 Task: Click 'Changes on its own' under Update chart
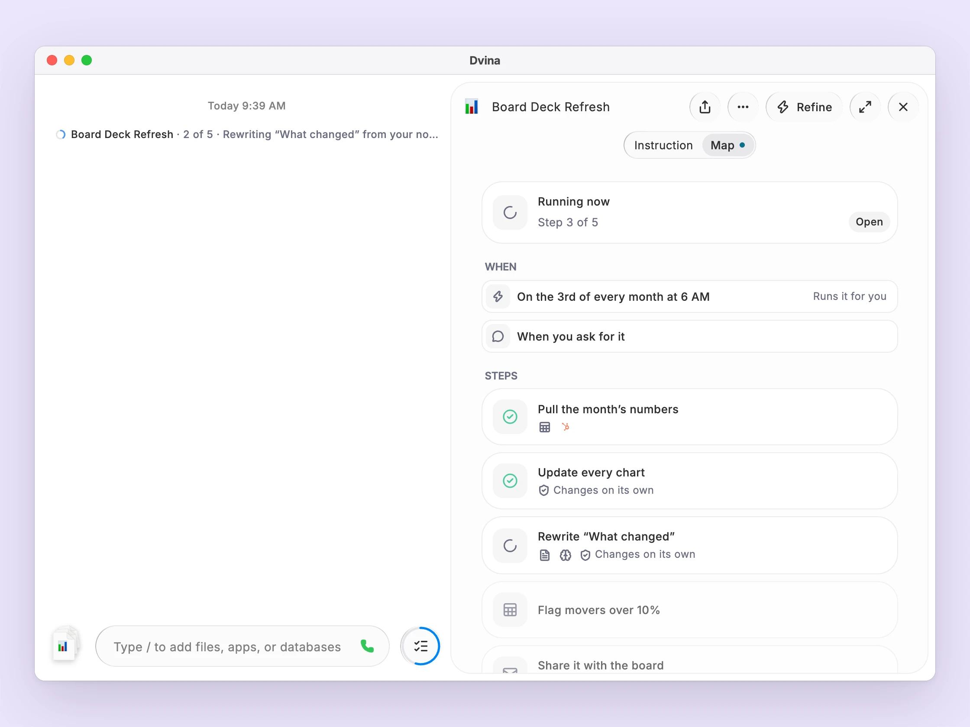(x=603, y=490)
